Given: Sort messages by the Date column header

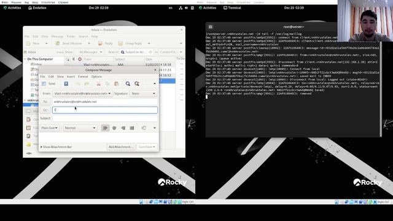Looking at the screenshot, I should coord(160,59).
